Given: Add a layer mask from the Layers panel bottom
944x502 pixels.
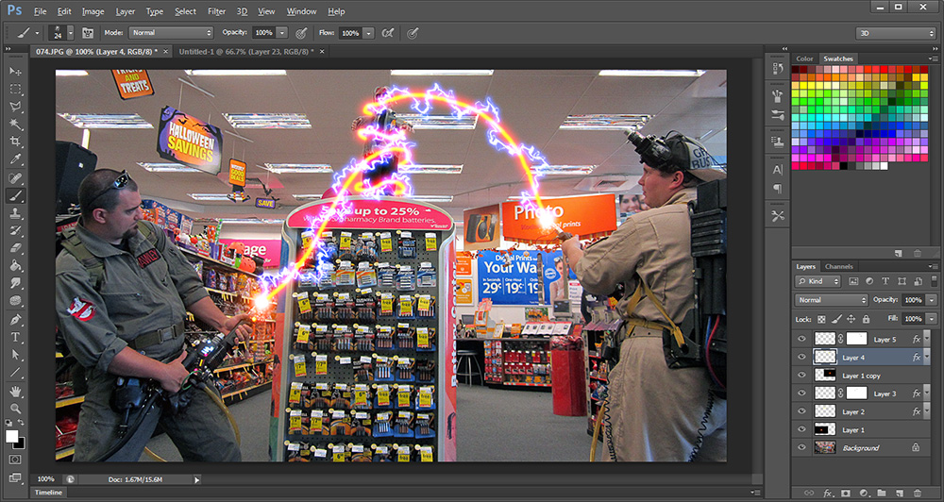Looking at the screenshot, I should click(845, 493).
